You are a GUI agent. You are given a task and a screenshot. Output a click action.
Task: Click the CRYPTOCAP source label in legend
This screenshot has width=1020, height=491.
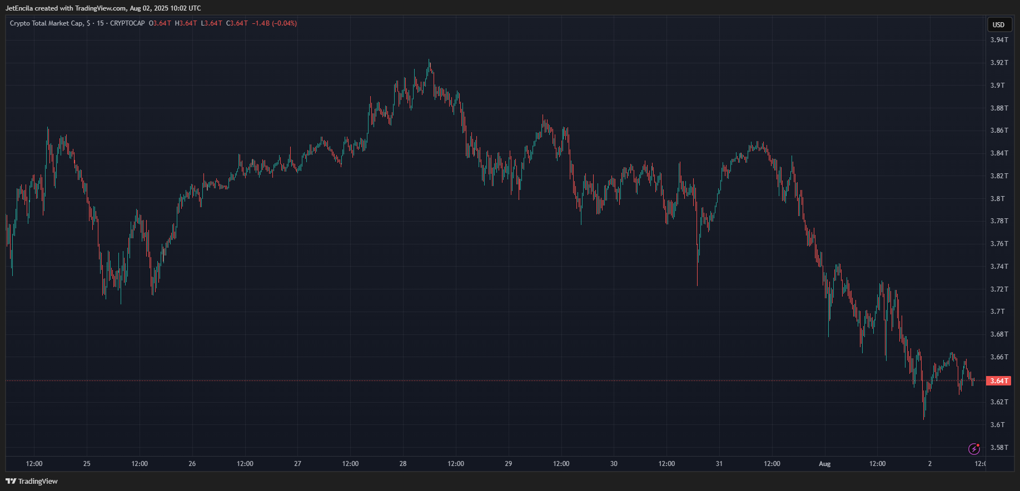127,23
